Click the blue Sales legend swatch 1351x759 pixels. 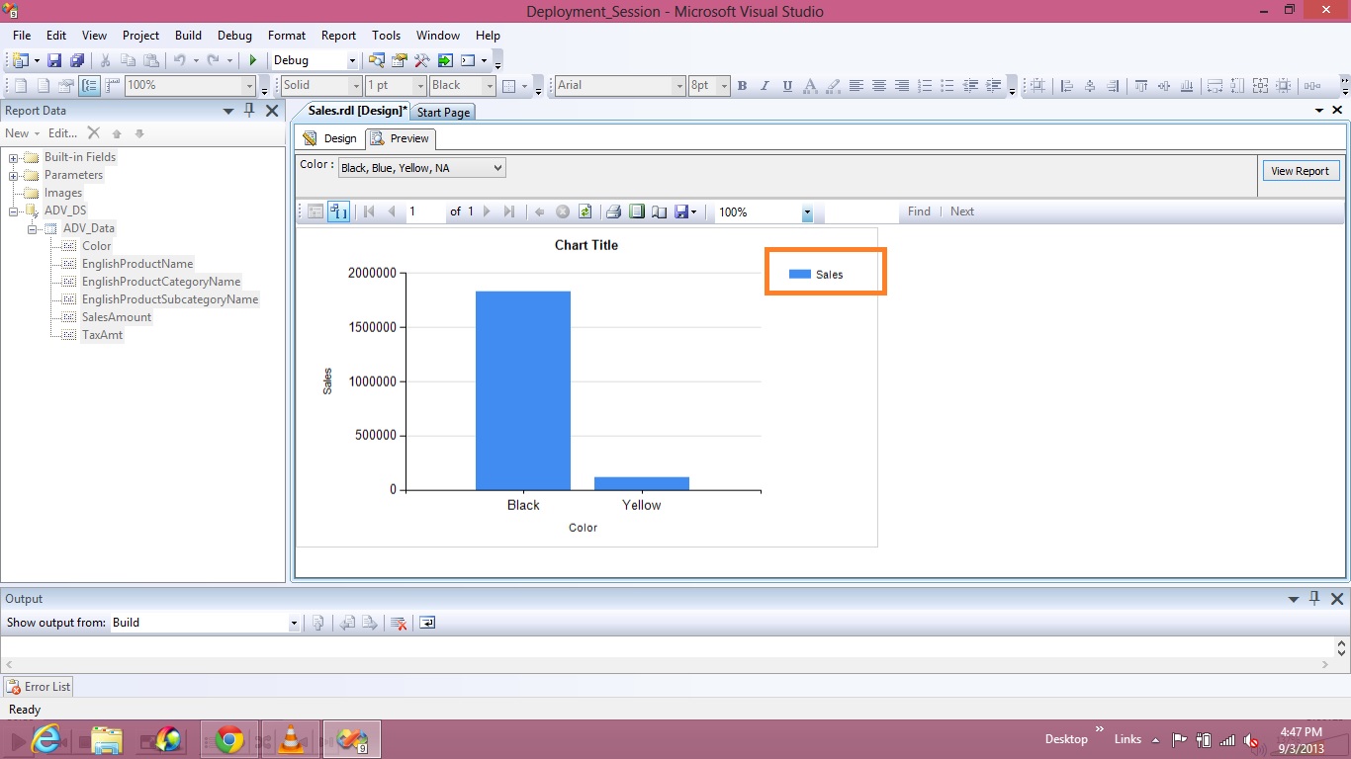click(800, 274)
